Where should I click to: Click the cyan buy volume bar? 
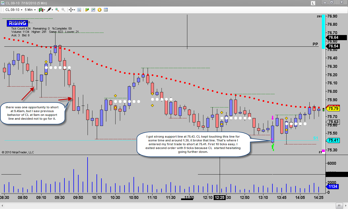(x=323, y=32)
